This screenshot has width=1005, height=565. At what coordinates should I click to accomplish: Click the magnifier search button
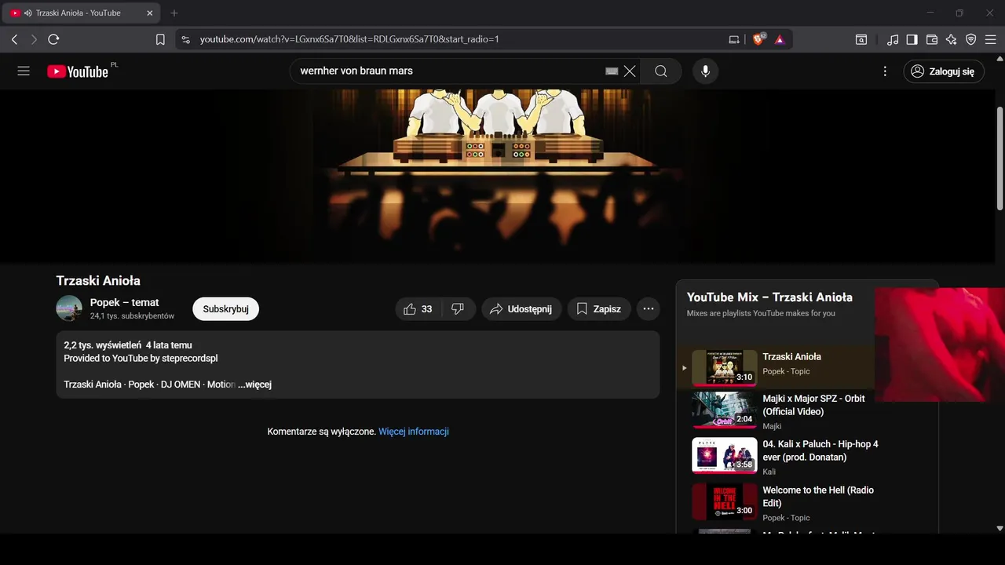[x=661, y=71]
